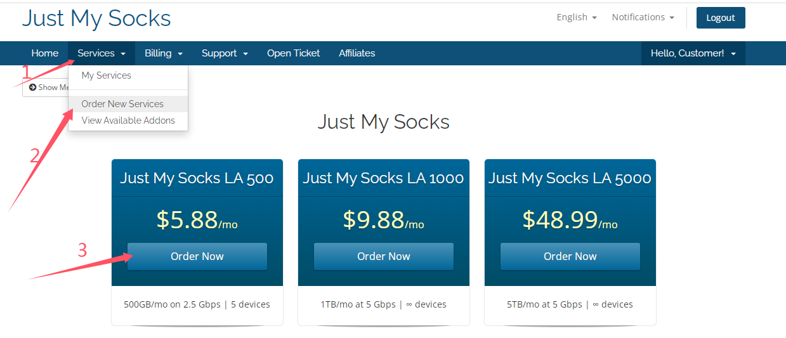The height and width of the screenshot is (338, 786).
Task: Expand the Support dropdown menu
Action: (225, 53)
